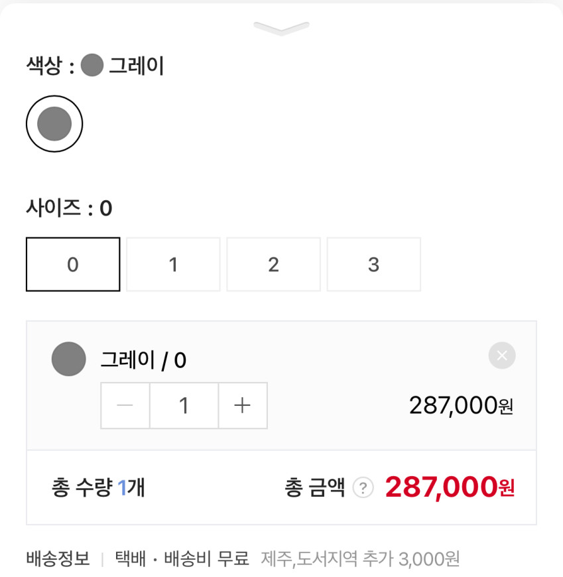Choose size 1

(173, 265)
